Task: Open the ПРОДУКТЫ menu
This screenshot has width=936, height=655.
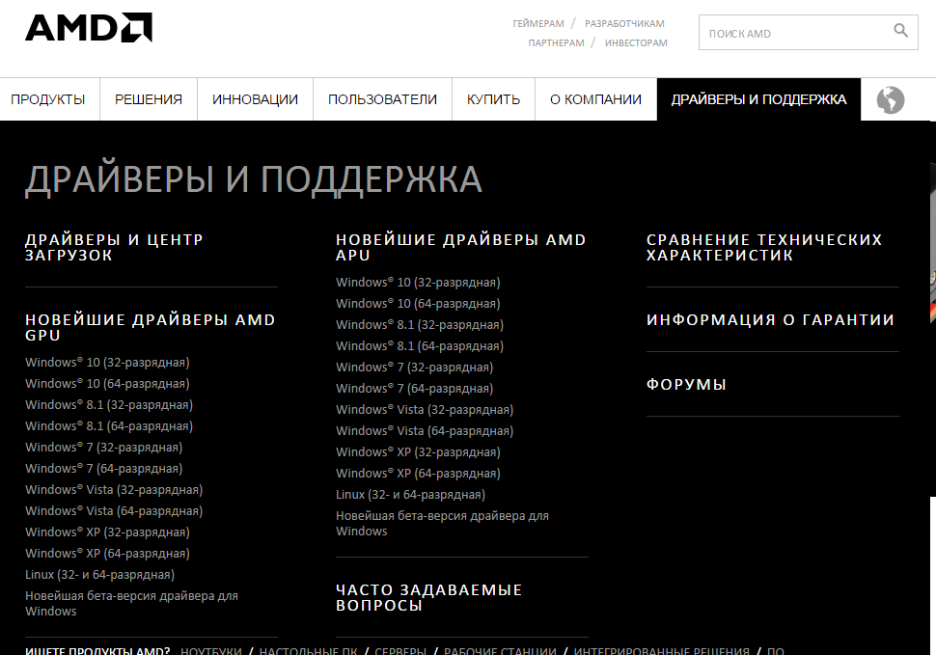Action: pos(47,99)
